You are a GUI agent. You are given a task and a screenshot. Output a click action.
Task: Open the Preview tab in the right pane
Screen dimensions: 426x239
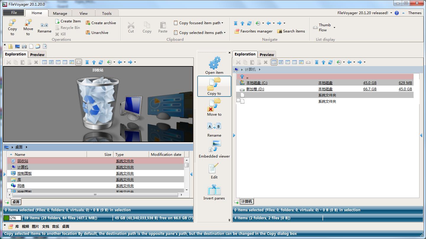[x=267, y=55]
